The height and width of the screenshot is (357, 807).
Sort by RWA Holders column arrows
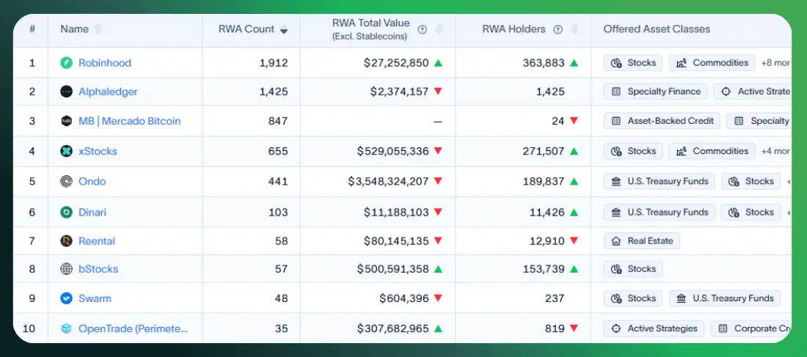(x=574, y=29)
